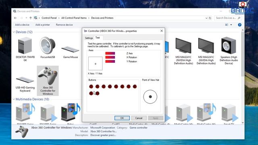Click the Point of View Hat indicator
The width and height of the screenshot is (258, 145).
coord(150,97)
